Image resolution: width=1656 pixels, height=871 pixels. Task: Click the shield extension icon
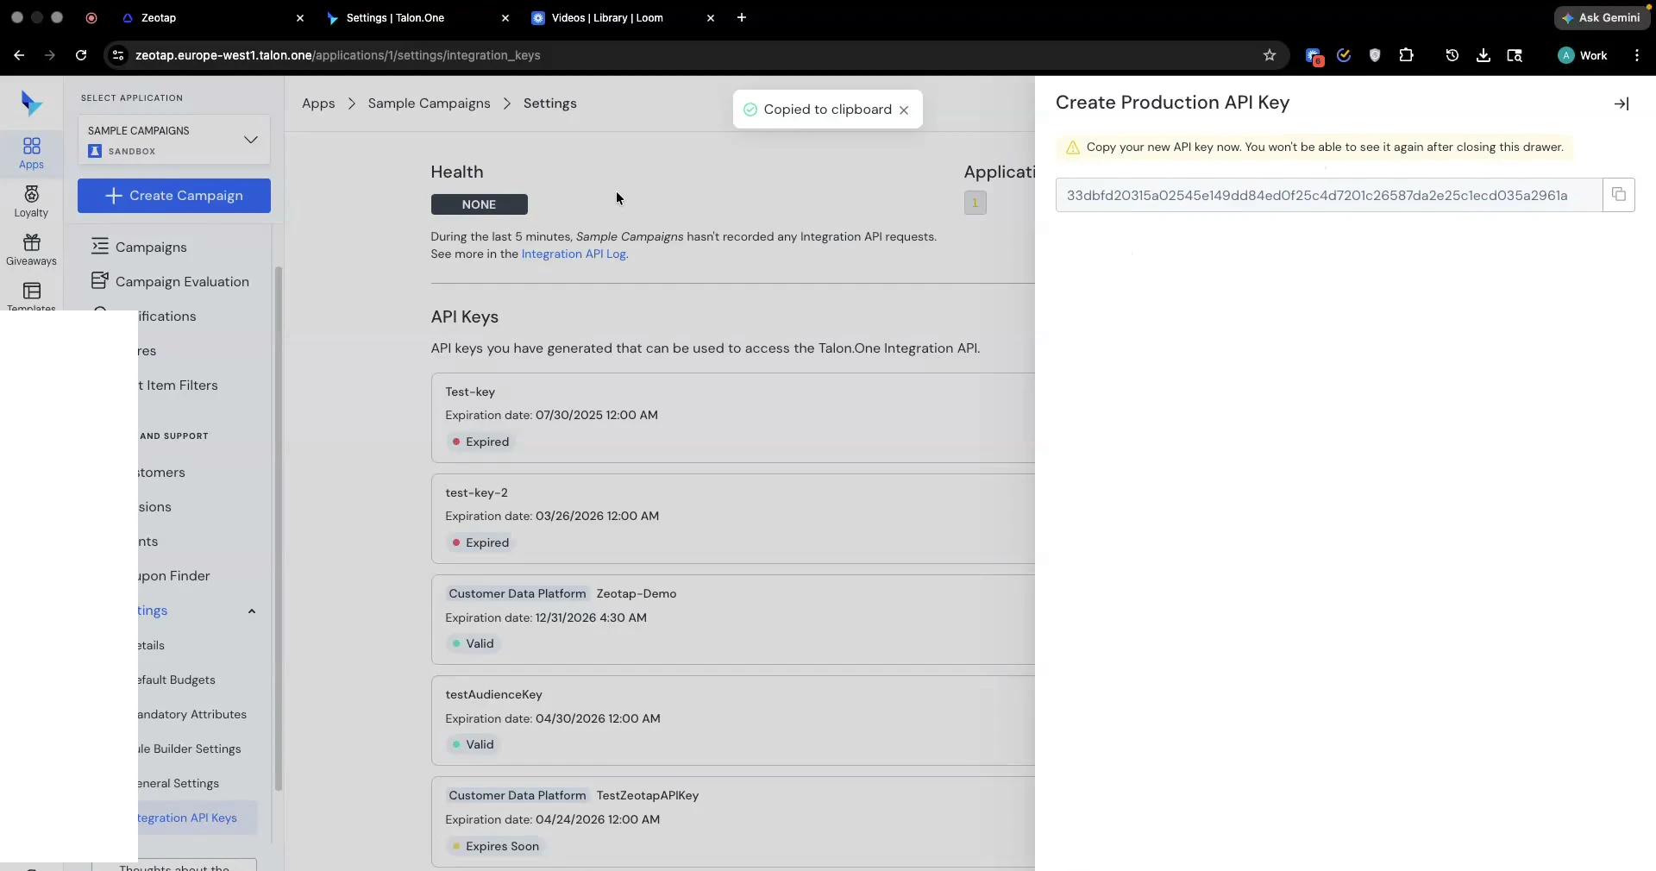1375,55
